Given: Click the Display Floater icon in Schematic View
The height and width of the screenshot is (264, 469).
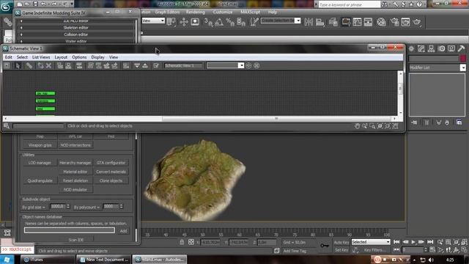Looking at the screenshot, I should [7, 65].
